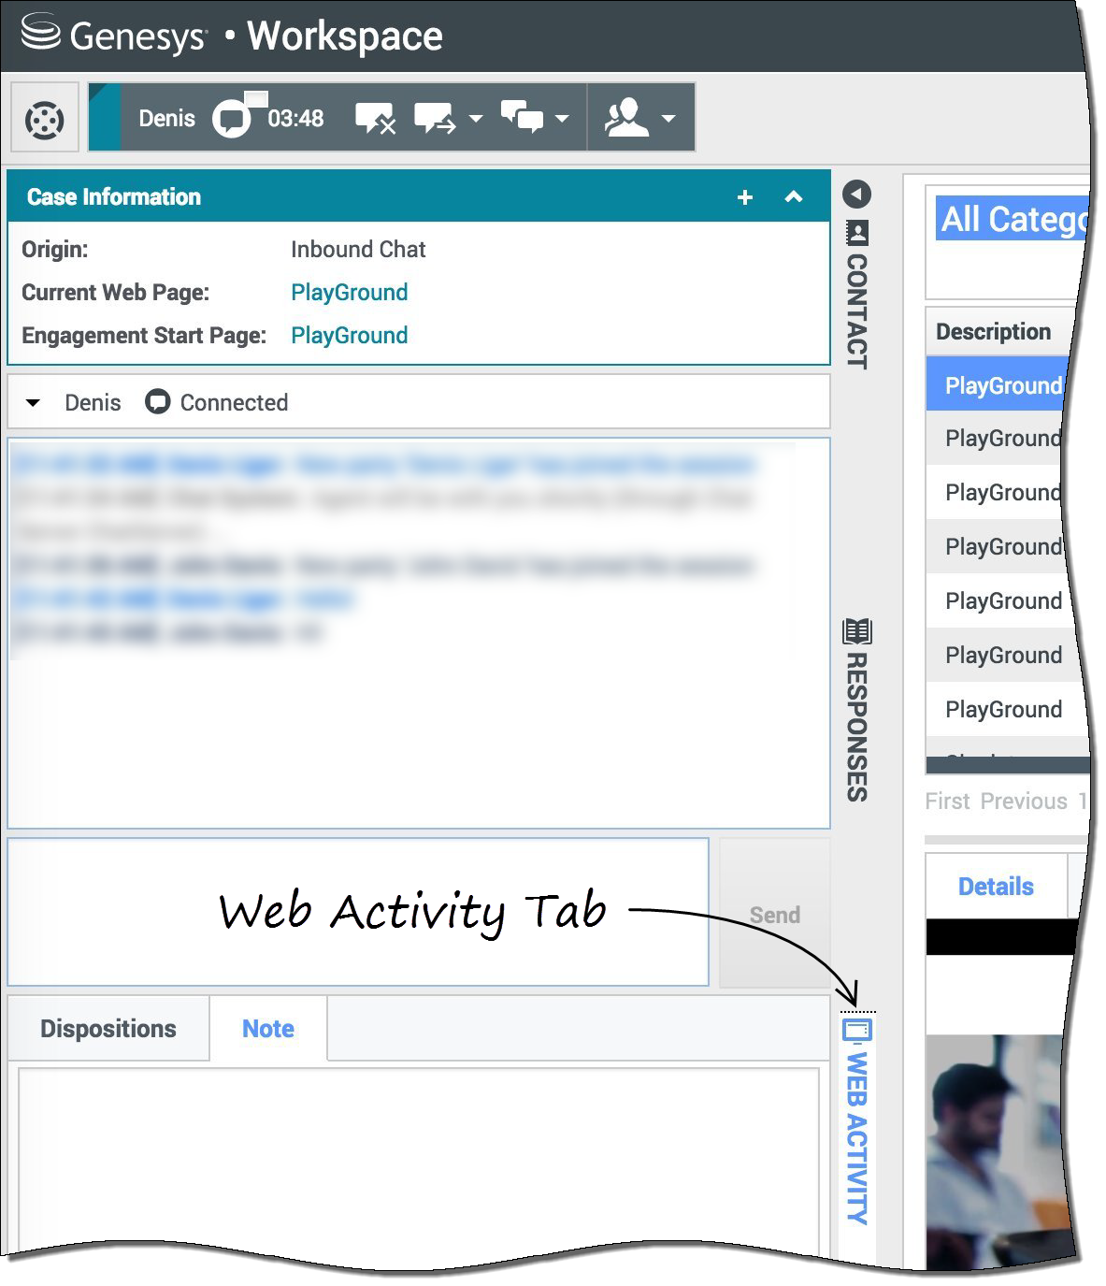Open the Workspace main menu wheel icon
The width and height of the screenshot is (1106, 1286).
(44, 119)
